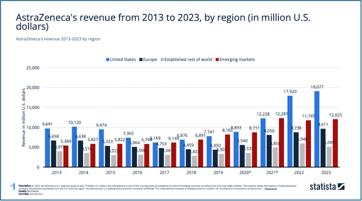Click the 2022 United States bar labeled 17,920

tap(290, 131)
